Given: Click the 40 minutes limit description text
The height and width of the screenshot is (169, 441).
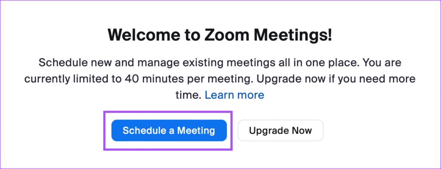Looking at the screenshot, I should pos(220,79).
